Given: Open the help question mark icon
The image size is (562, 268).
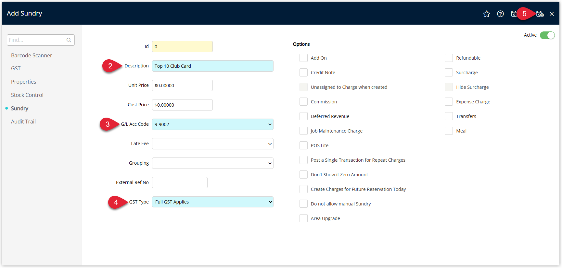Looking at the screenshot, I should tap(500, 14).
